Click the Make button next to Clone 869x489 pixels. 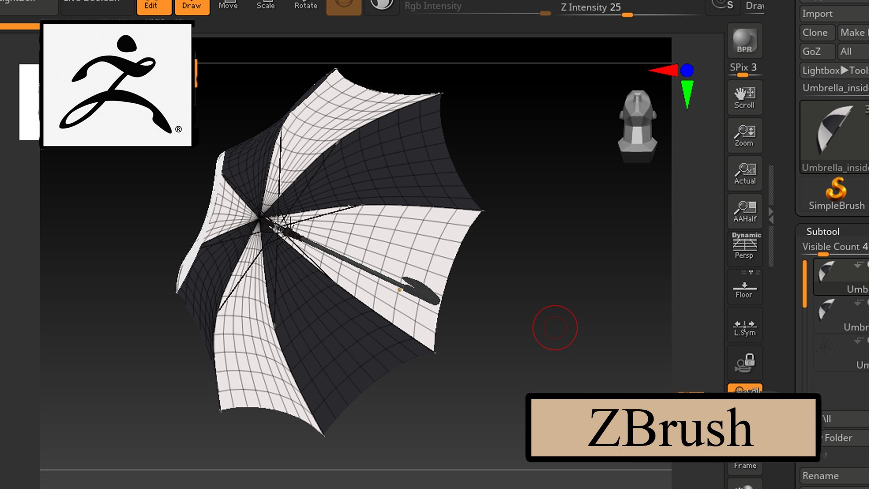[854, 33]
